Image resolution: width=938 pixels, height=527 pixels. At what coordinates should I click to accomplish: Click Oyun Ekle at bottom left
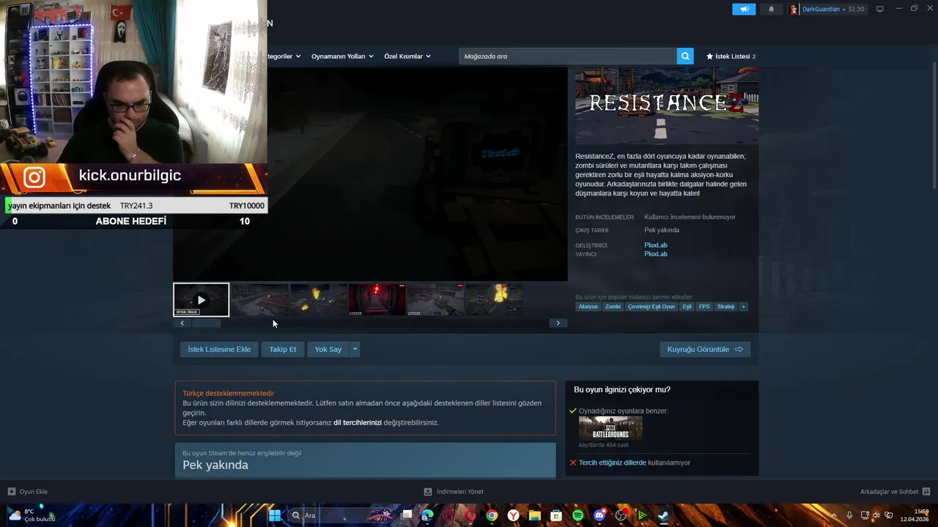(x=28, y=492)
